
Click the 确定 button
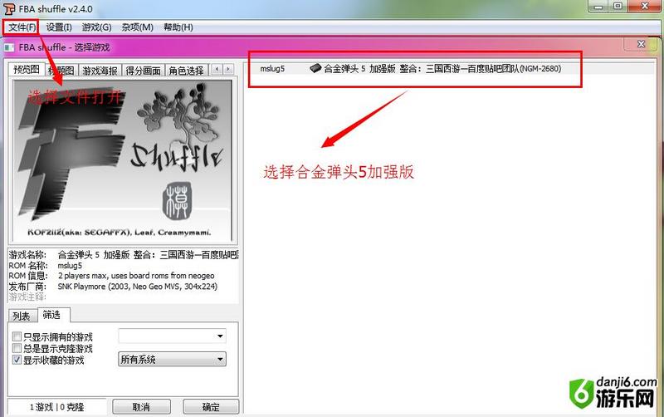pos(211,407)
